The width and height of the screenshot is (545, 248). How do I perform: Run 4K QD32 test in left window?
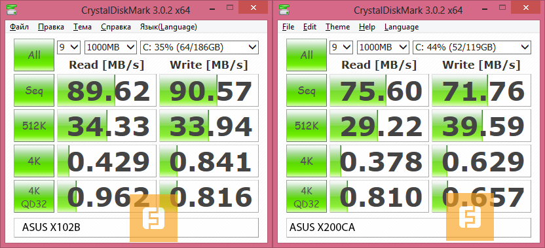34,196
